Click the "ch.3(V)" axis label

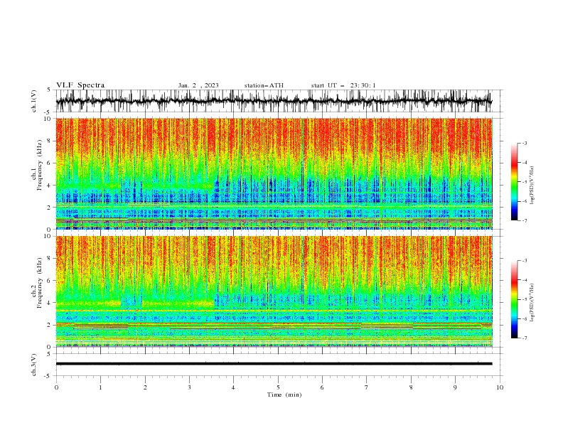click(x=34, y=365)
